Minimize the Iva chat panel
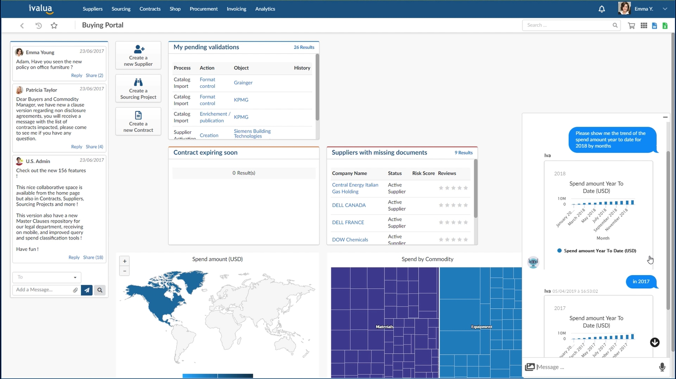This screenshot has height=379, width=676. click(x=665, y=117)
